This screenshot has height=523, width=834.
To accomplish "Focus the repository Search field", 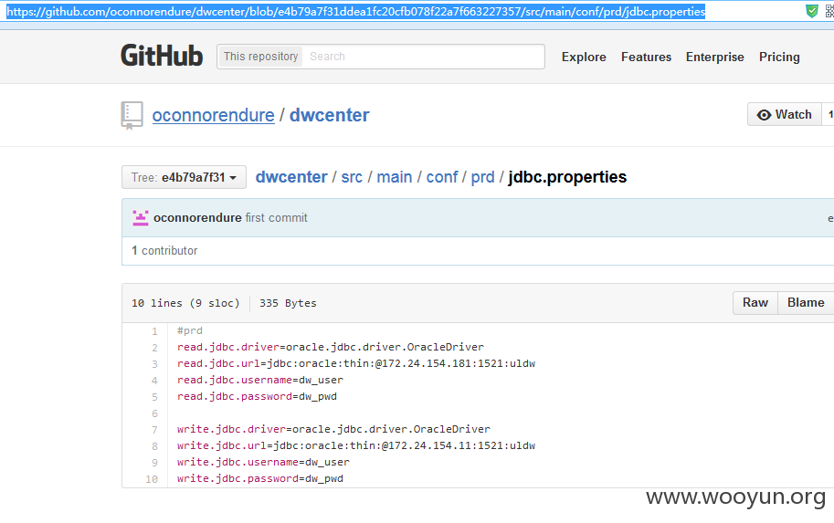I will pyautogui.click(x=423, y=57).
